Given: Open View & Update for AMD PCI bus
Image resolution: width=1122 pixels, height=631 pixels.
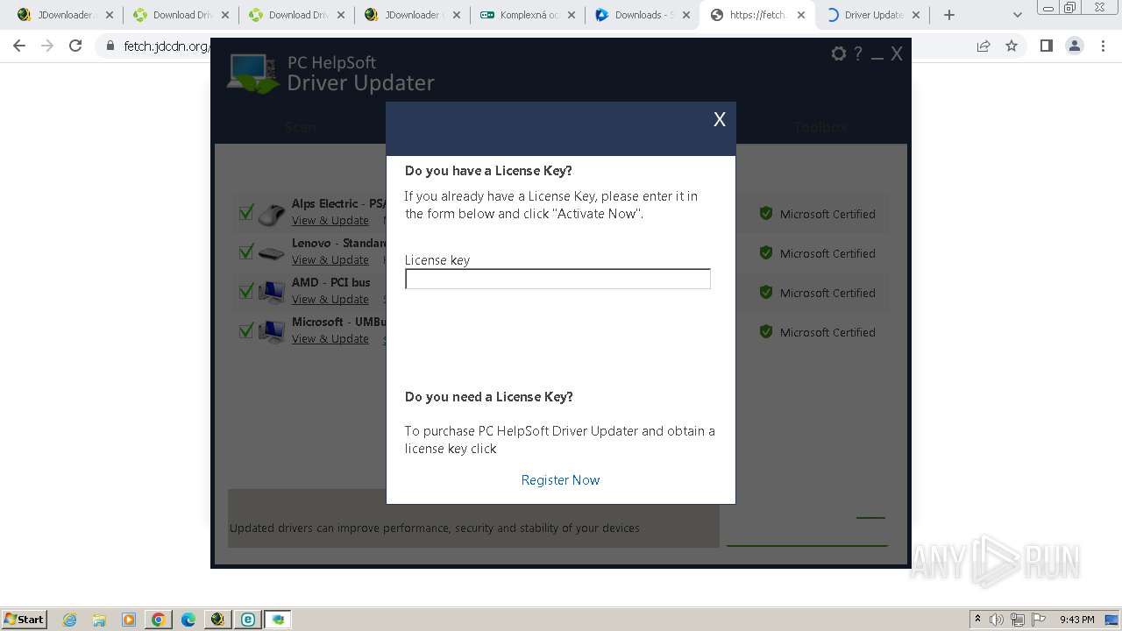Looking at the screenshot, I should (x=330, y=300).
